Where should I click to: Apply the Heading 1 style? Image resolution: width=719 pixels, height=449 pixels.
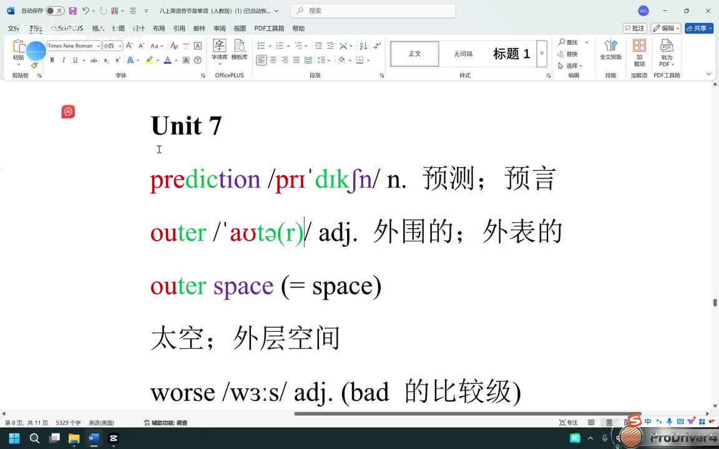(x=511, y=54)
